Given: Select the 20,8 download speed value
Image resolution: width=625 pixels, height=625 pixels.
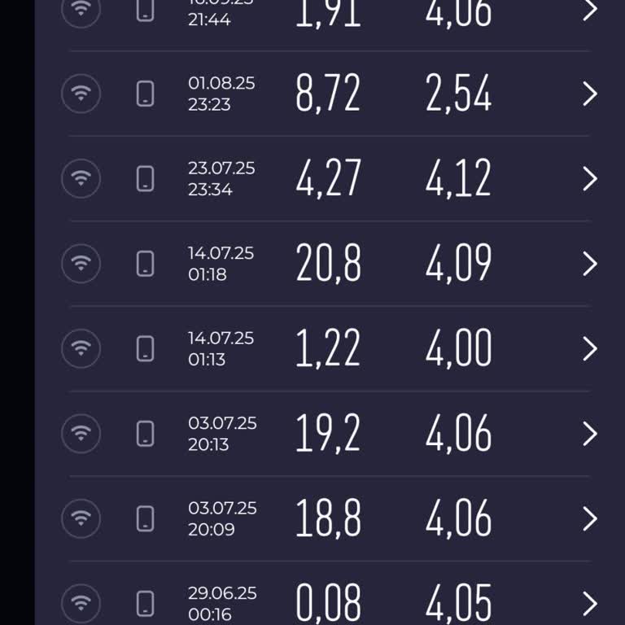Looking at the screenshot, I should pos(328,264).
